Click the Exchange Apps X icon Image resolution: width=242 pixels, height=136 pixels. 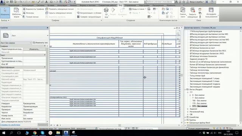point(207,2)
